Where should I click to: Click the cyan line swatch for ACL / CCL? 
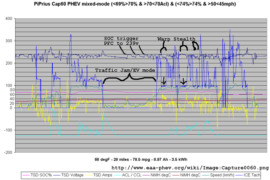click(x=117, y=175)
